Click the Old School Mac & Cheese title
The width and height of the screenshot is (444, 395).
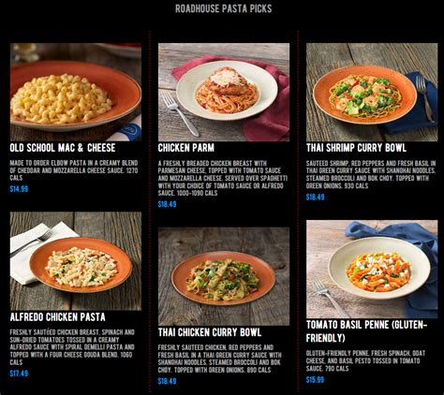63,148
